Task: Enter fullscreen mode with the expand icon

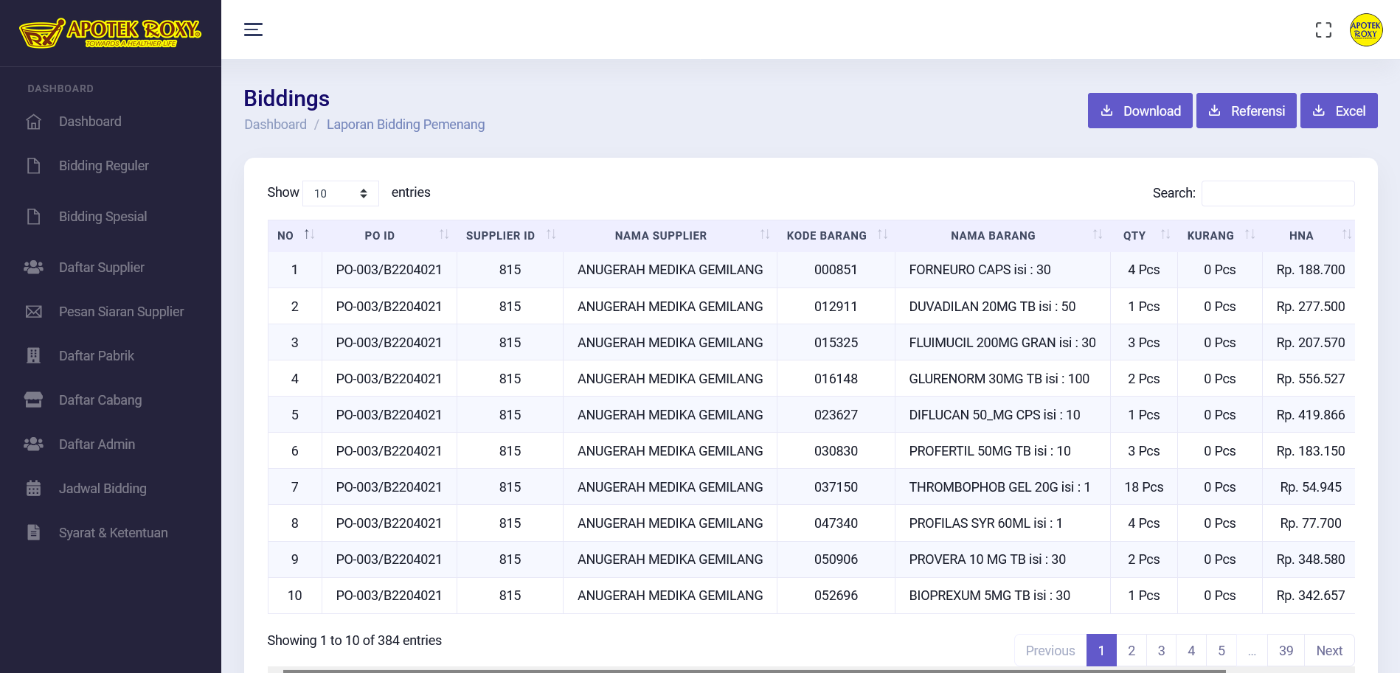Action: [1323, 29]
